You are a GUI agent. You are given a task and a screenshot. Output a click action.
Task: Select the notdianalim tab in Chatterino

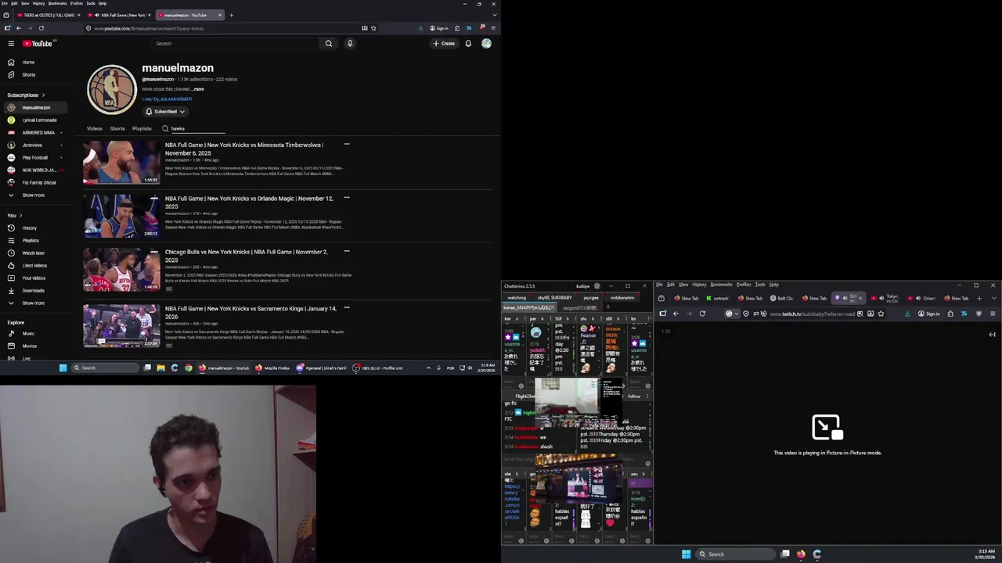click(622, 298)
